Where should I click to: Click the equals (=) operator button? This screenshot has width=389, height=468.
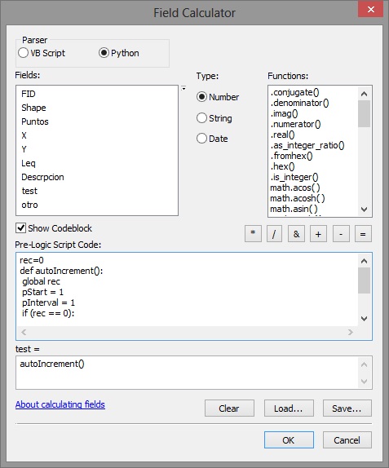click(x=363, y=234)
